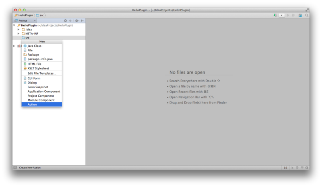This screenshot has width=322, height=187.
Task: Open Edit File Templates...
Action: click(x=42, y=73)
